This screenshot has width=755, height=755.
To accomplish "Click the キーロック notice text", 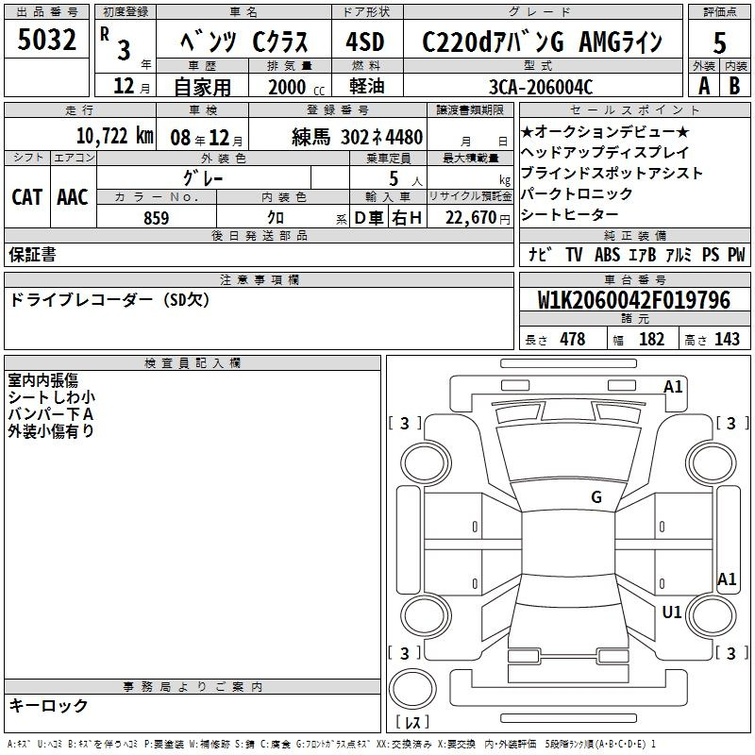I will pyautogui.click(x=48, y=706).
